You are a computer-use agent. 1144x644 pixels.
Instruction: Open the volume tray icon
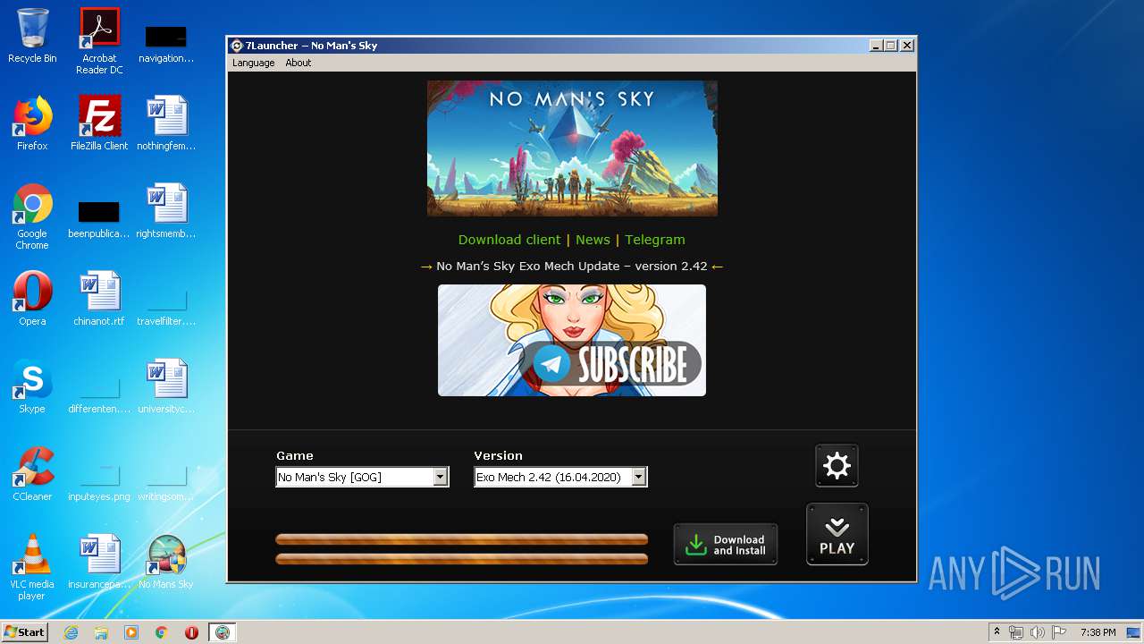1038,632
